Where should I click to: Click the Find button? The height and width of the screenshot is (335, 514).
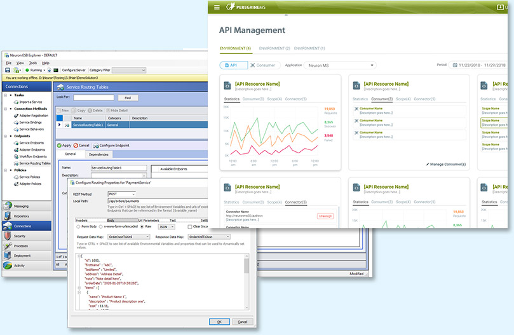tap(128, 98)
